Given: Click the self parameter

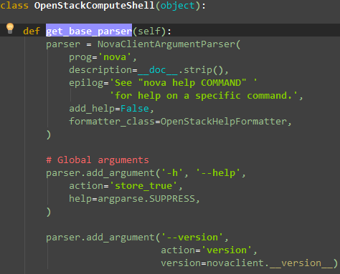Looking at the screenshot, I should pyautogui.click(x=149, y=31).
